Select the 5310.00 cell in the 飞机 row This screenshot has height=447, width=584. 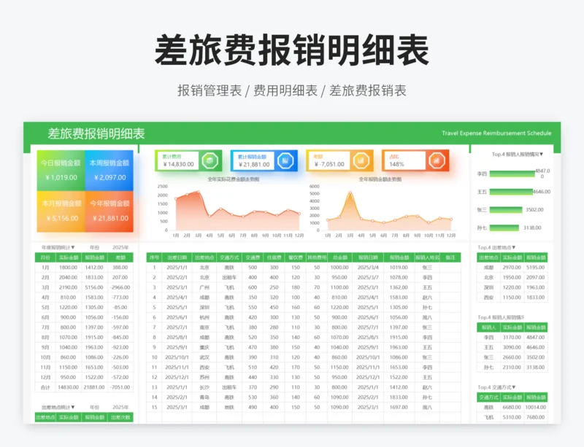(512, 418)
